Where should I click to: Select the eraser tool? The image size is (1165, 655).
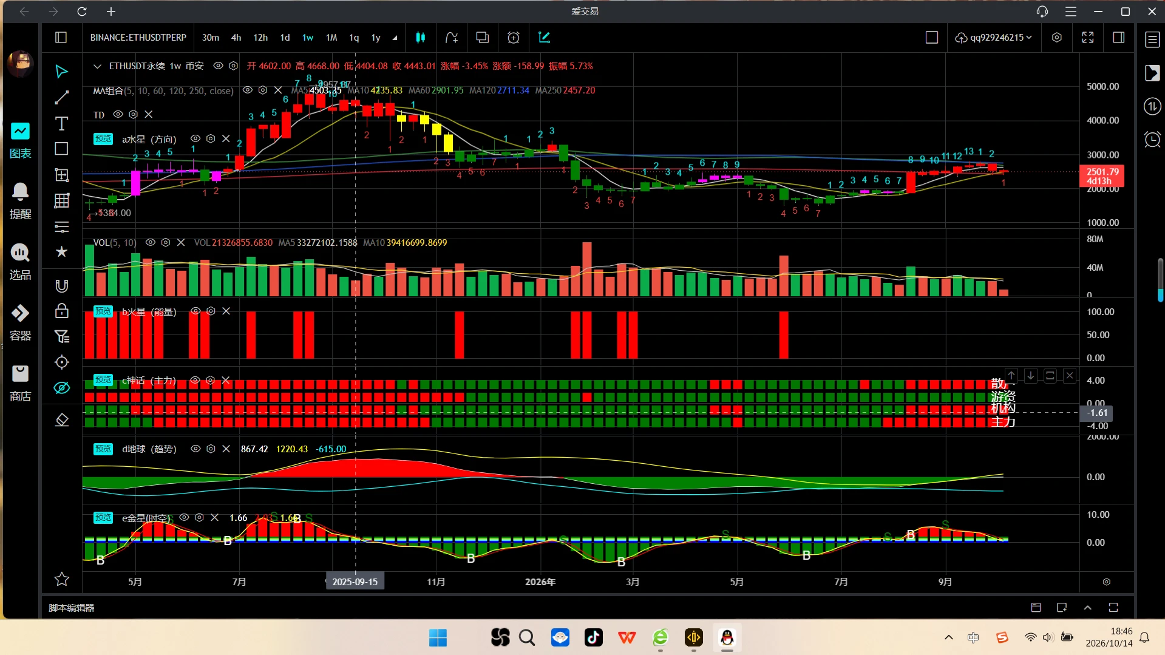pos(61,420)
